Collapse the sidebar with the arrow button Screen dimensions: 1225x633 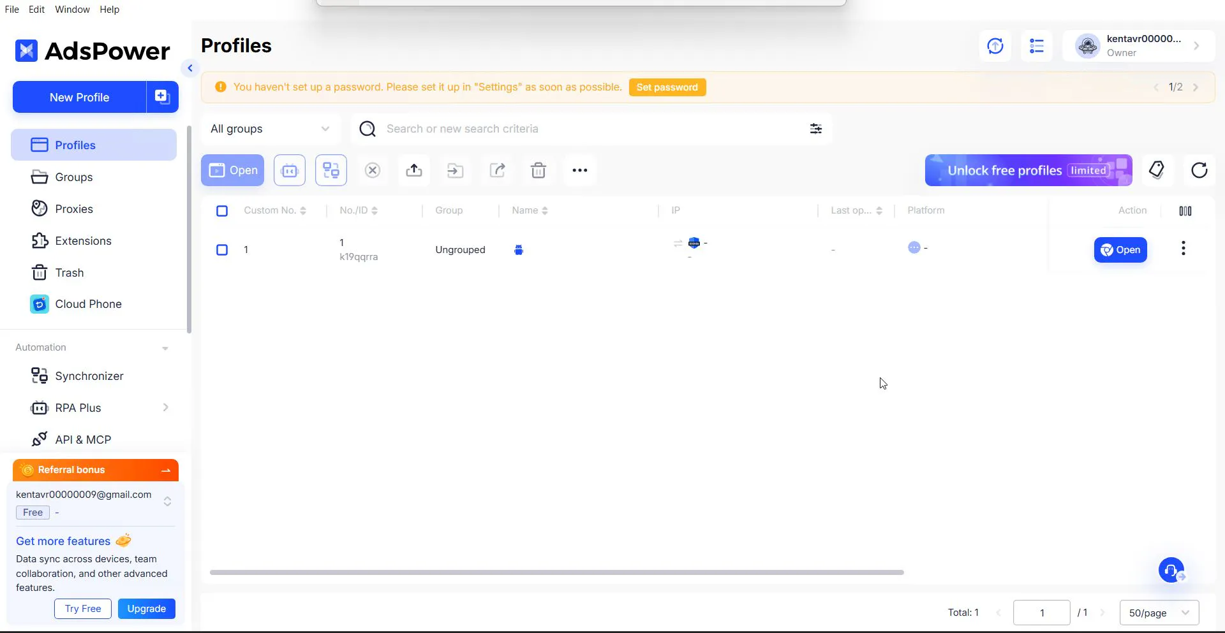point(189,68)
